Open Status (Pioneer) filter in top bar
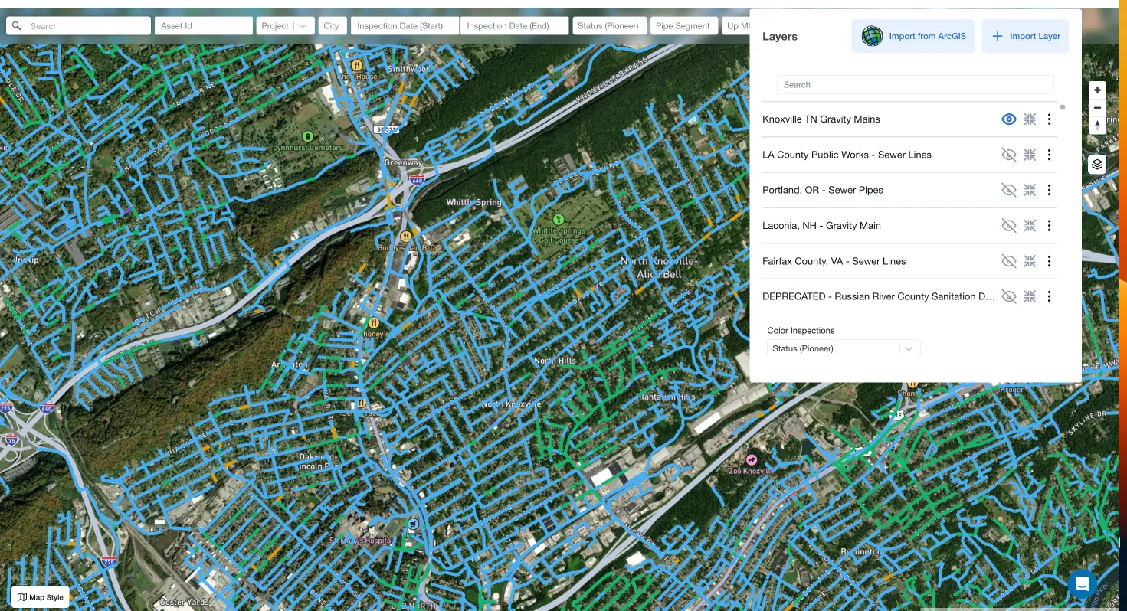Screen dimensions: 1127x611 click(x=609, y=26)
